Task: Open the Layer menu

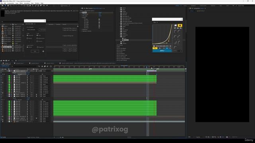Action: pyautogui.click(x=17, y=3)
